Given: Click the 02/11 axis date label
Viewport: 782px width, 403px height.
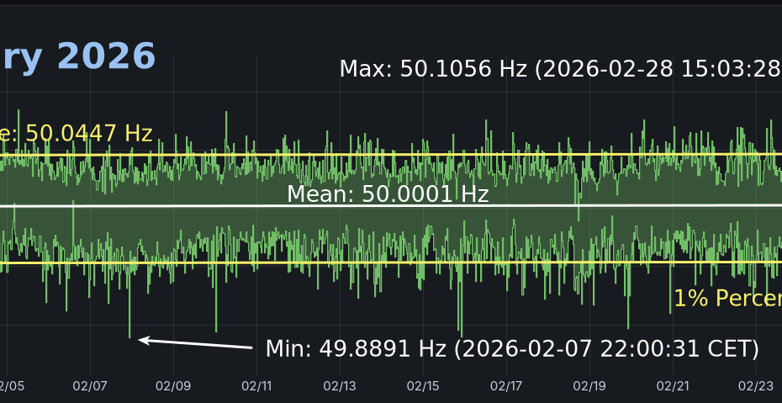Looking at the screenshot, I should [256, 386].
